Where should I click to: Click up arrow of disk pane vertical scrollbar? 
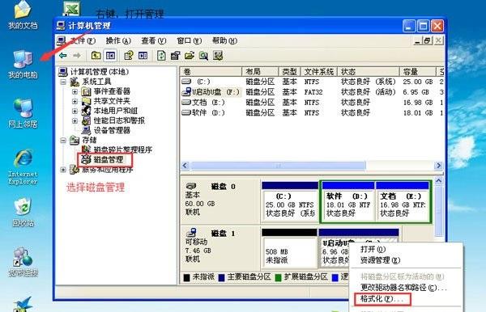[x=439, y=180]
